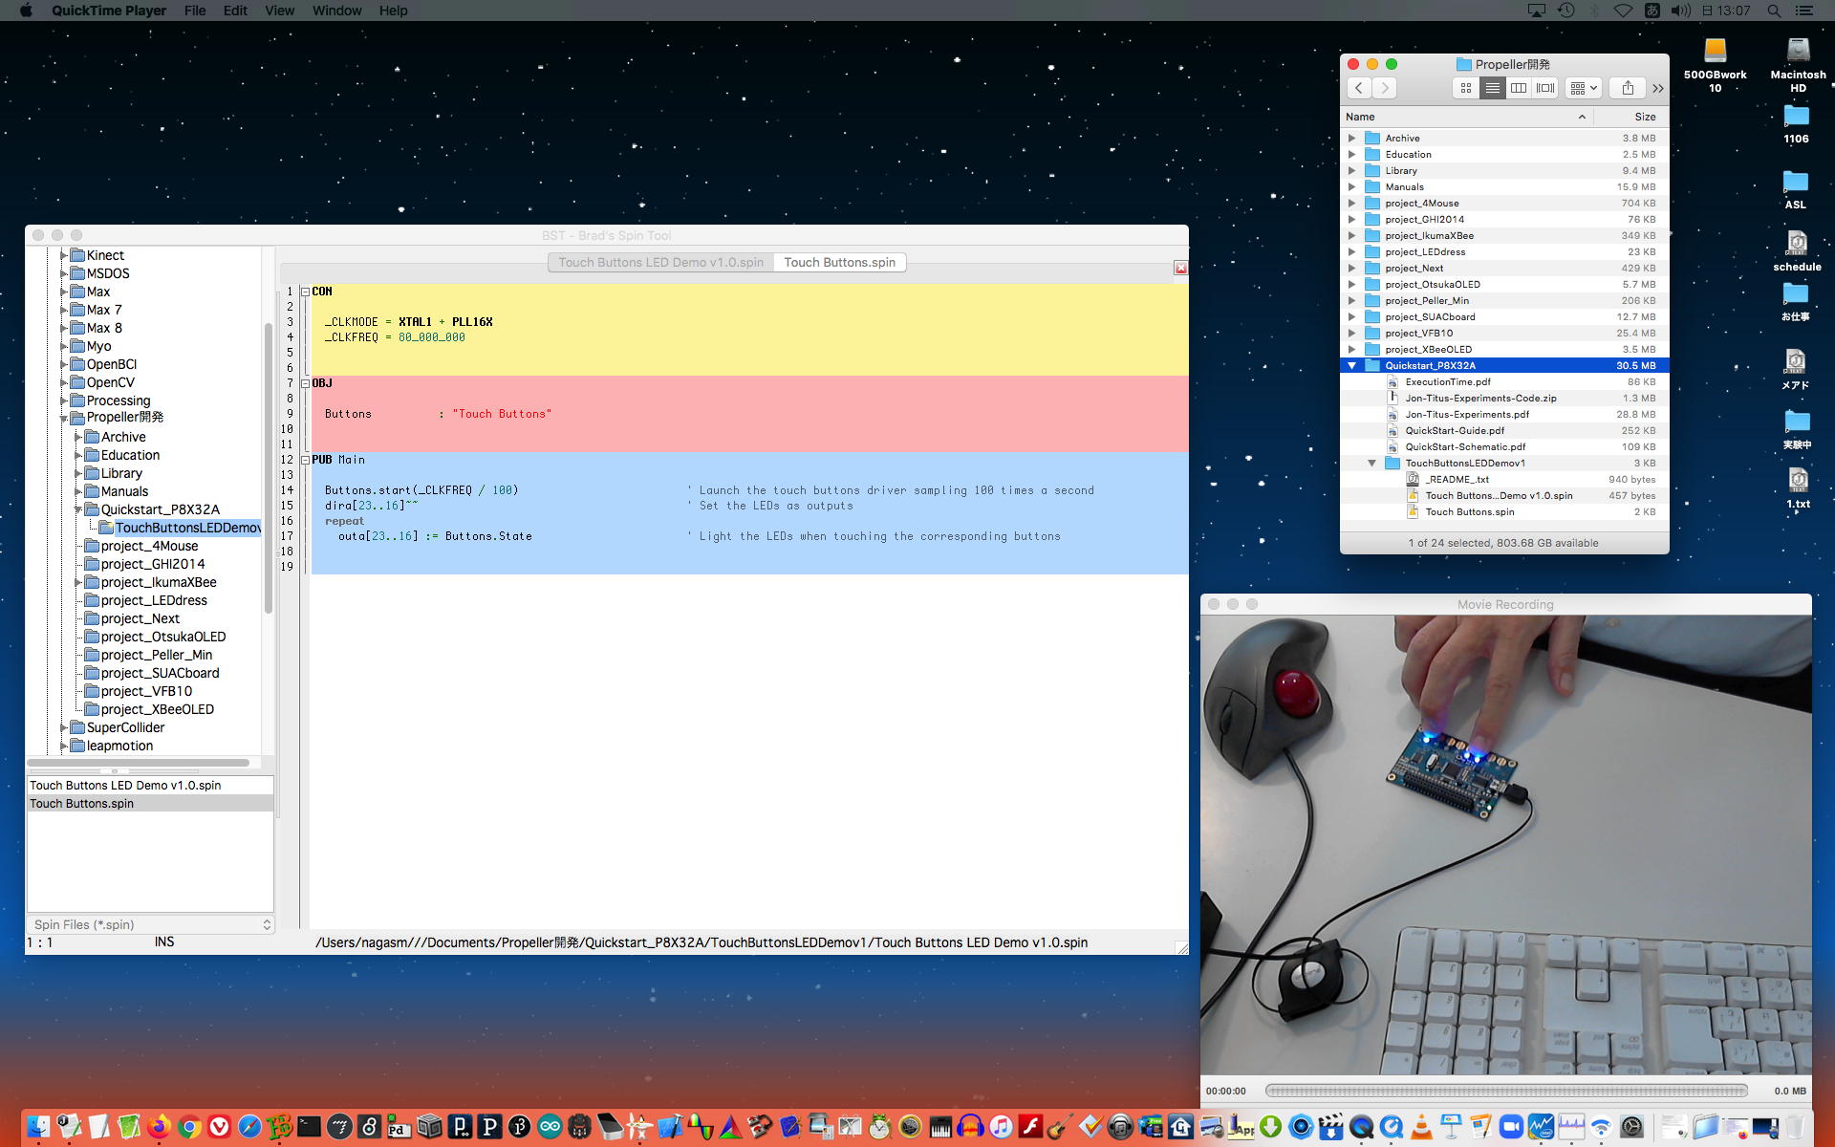
Task: Open Finder arrange-by dropdown
Action: click(1584, 88)
